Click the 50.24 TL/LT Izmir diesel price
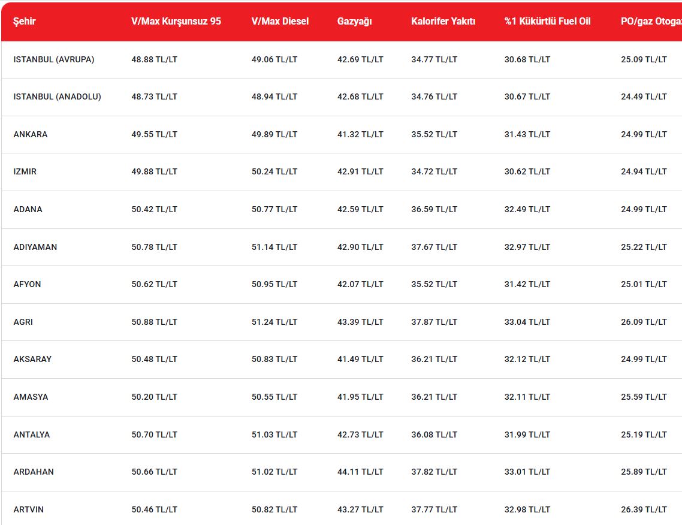Image resolution: width=682 pixels, height=525 pixels. (274, 171)
